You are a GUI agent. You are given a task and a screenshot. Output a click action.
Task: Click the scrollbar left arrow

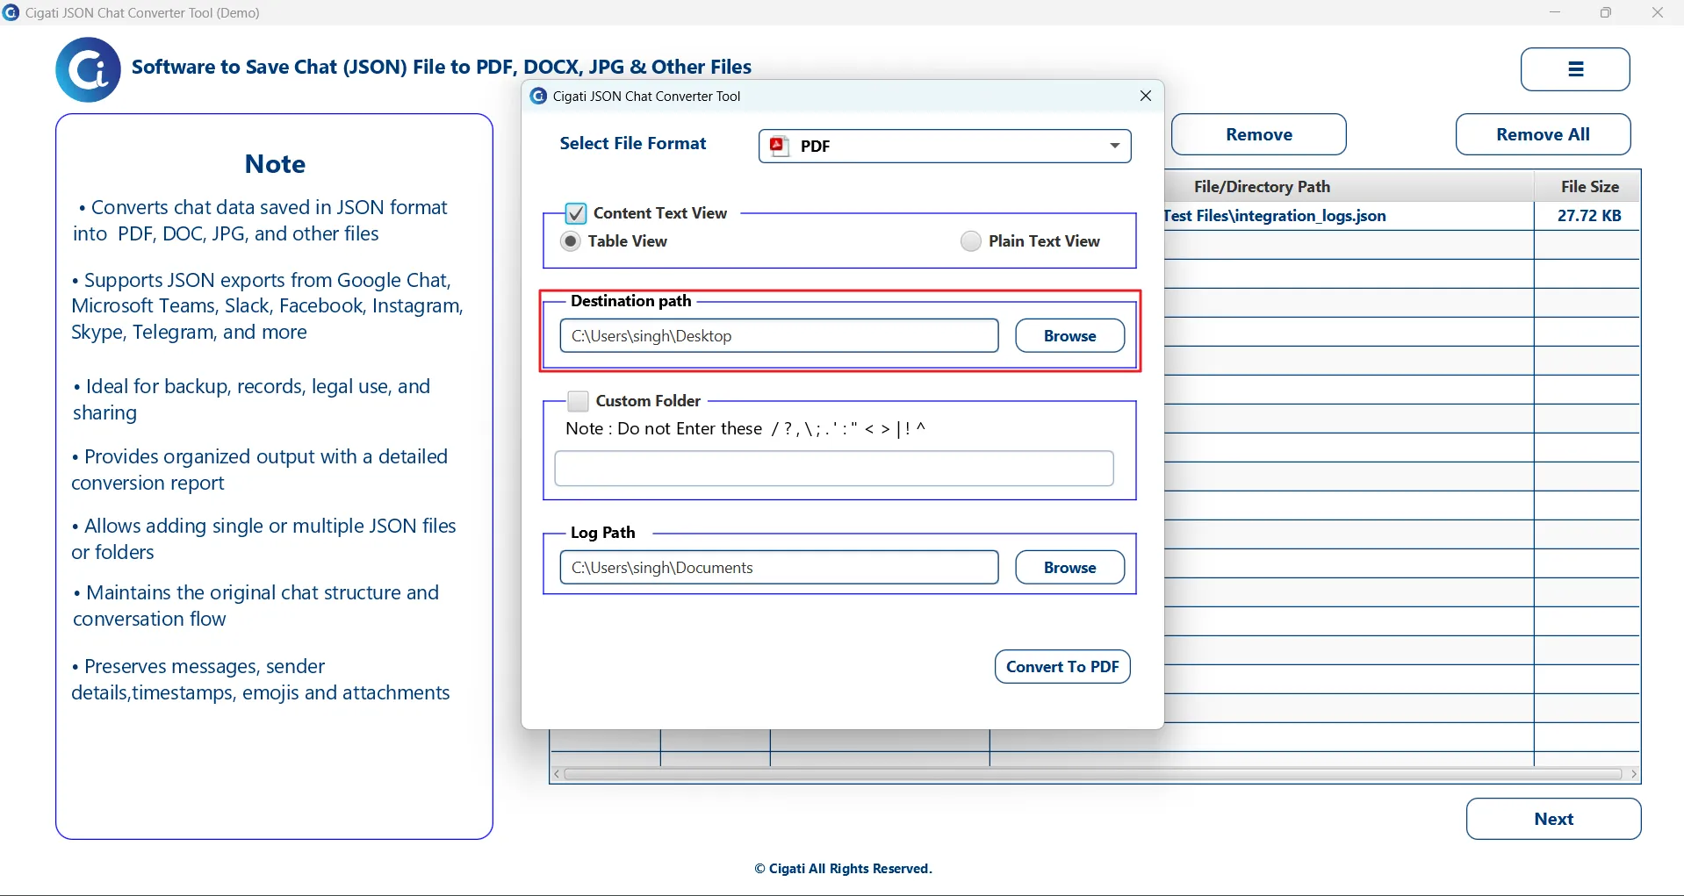click(x=557, y=774)
